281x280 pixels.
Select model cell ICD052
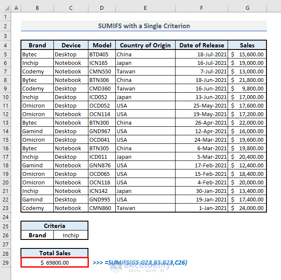coord(102,97)
